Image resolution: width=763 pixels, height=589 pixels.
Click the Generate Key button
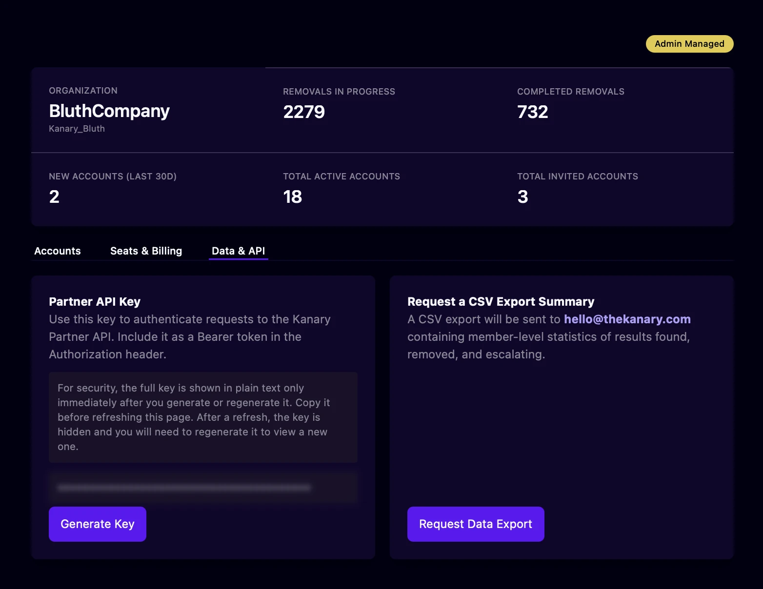[98, 524]
